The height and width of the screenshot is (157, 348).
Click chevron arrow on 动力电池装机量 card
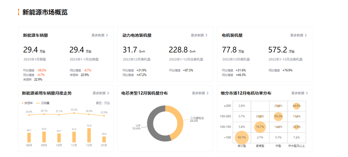pos(206,35)
